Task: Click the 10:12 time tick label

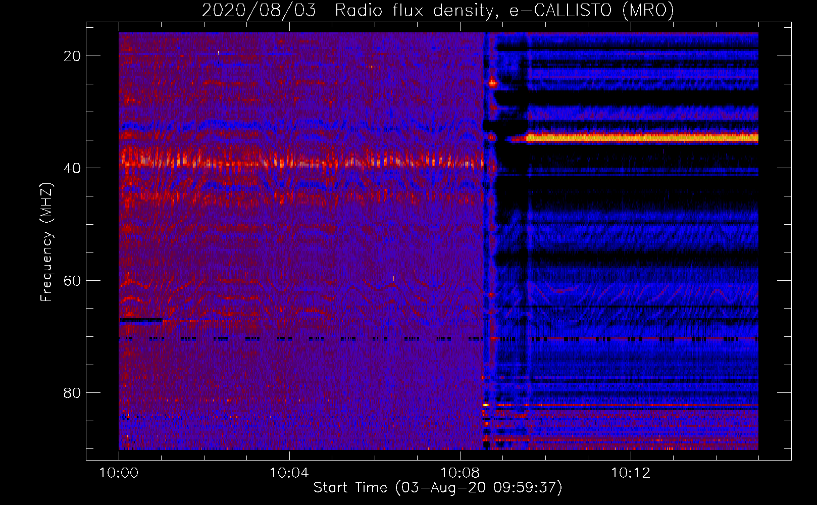Action: 631,473
